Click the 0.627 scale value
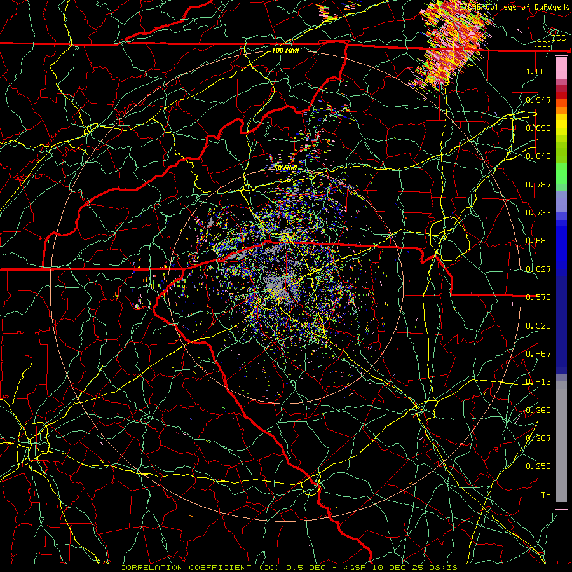 tap(538, 269)
